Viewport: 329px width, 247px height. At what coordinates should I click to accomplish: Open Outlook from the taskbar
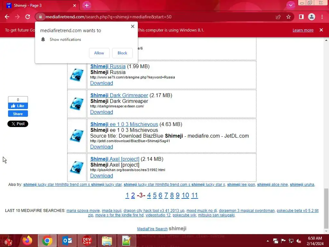[67, 241]
